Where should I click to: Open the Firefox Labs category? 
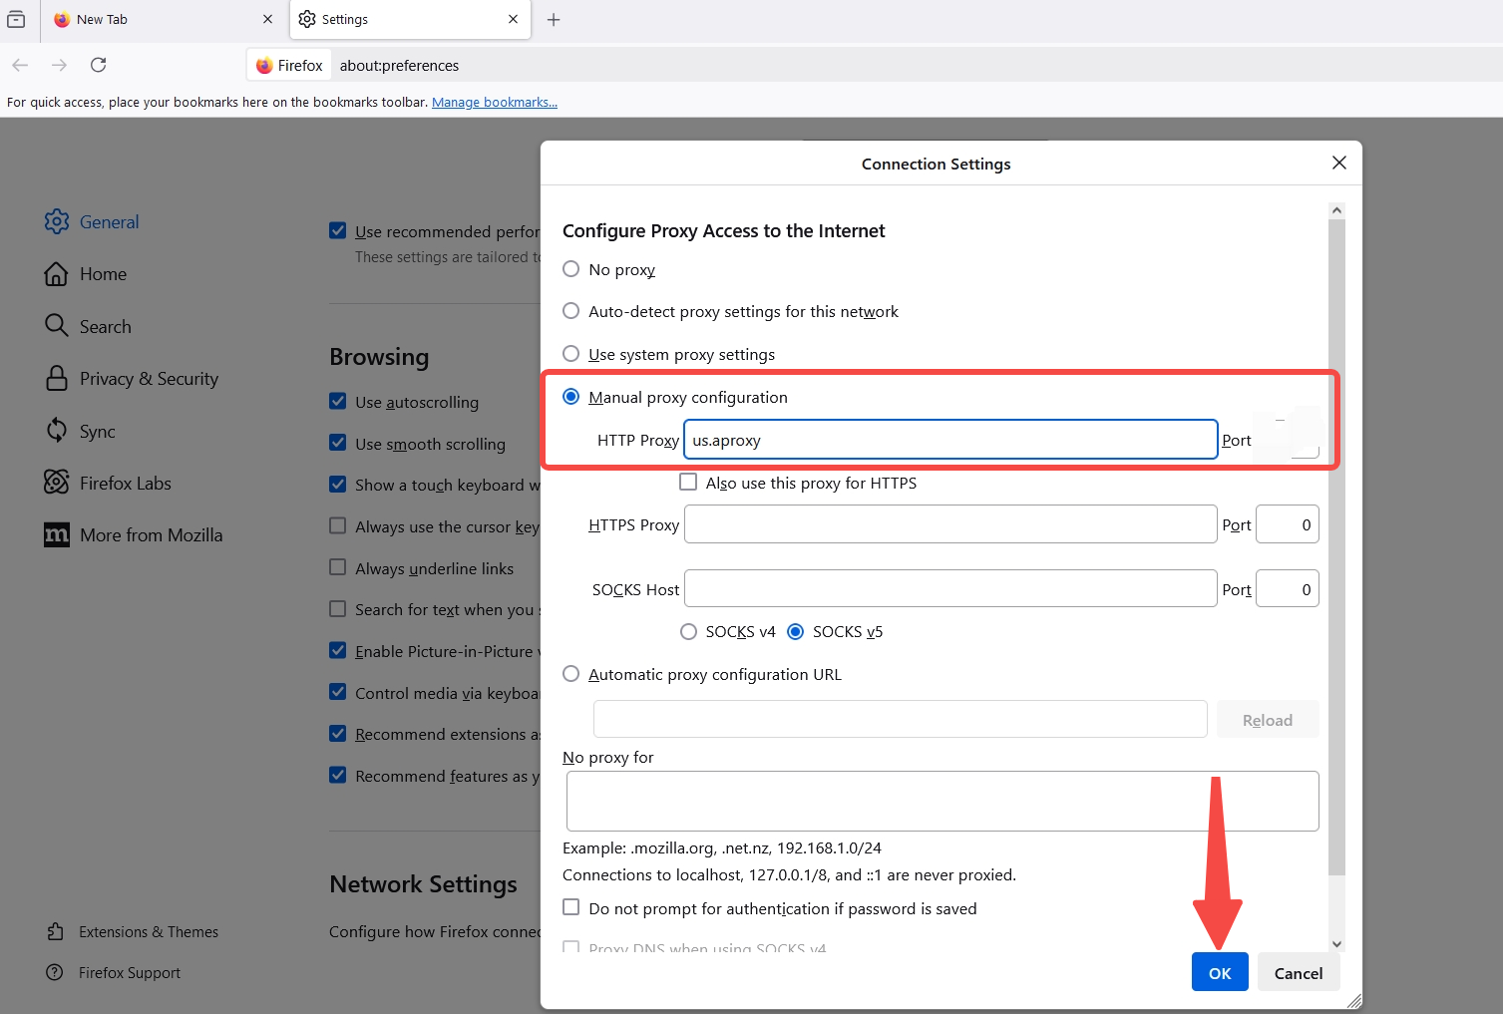pyautogui.click(x=108, y=483)
